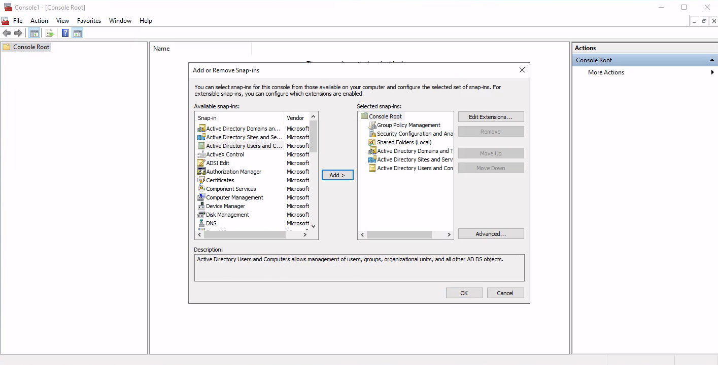Image resolution: width=718 pixels, height=365 pixels.
Task: Click Microsoft vendor cell in DNS row
Action: [298, 223]
